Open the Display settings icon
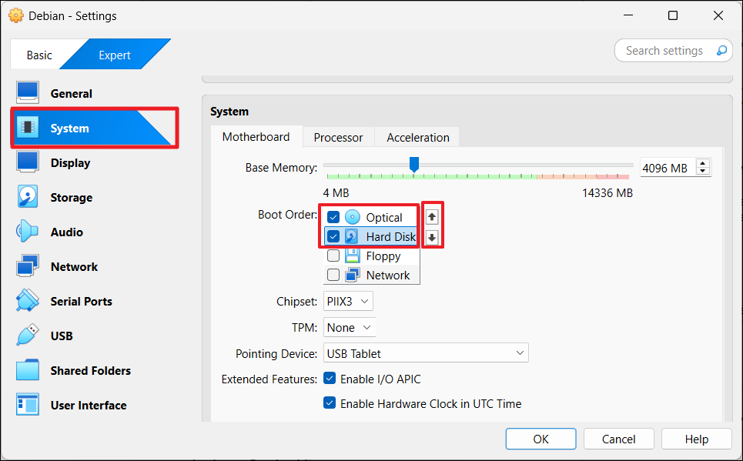743x461 pixels. [28, 162]
